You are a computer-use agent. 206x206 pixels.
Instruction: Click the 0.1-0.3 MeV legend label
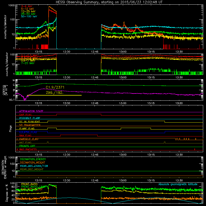point(29,55)
